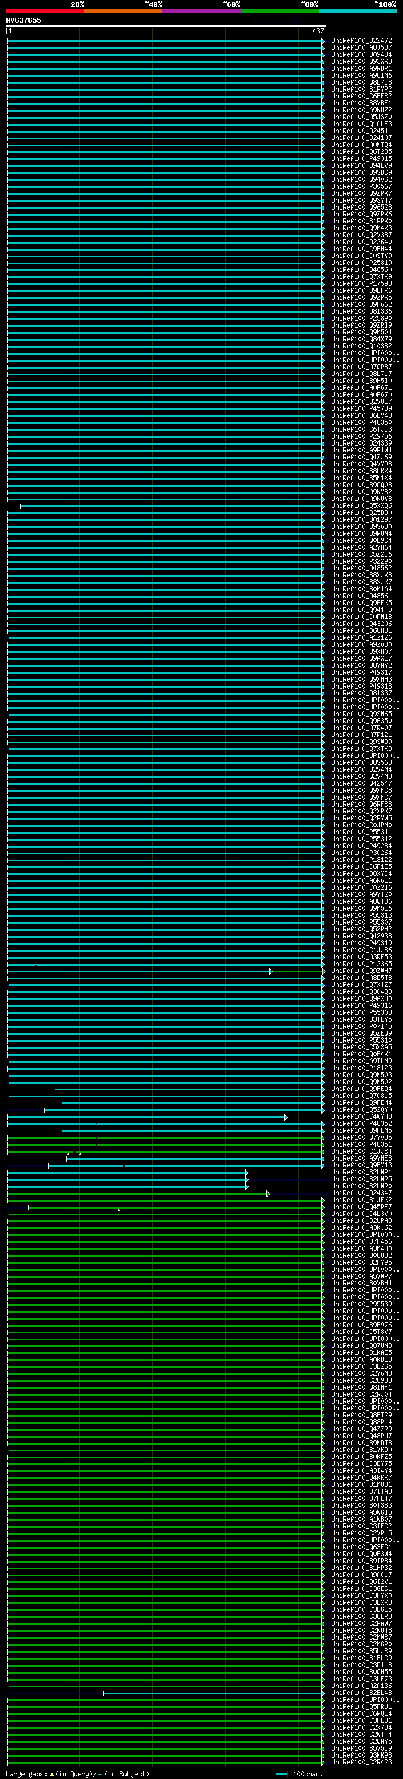Select the UniRef100_P17598 label
This screenshot has width=403, height=1779.
tap(361, 284)
